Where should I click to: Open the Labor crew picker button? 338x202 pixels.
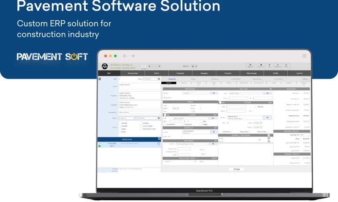[213, 118]
